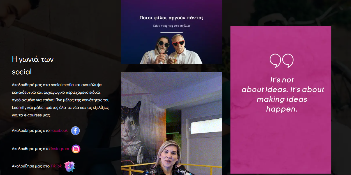Click the TikTok splash logo icon
The height and width of the screenshot is (175, 351).
pyautogui.click(x=70, y=166)
